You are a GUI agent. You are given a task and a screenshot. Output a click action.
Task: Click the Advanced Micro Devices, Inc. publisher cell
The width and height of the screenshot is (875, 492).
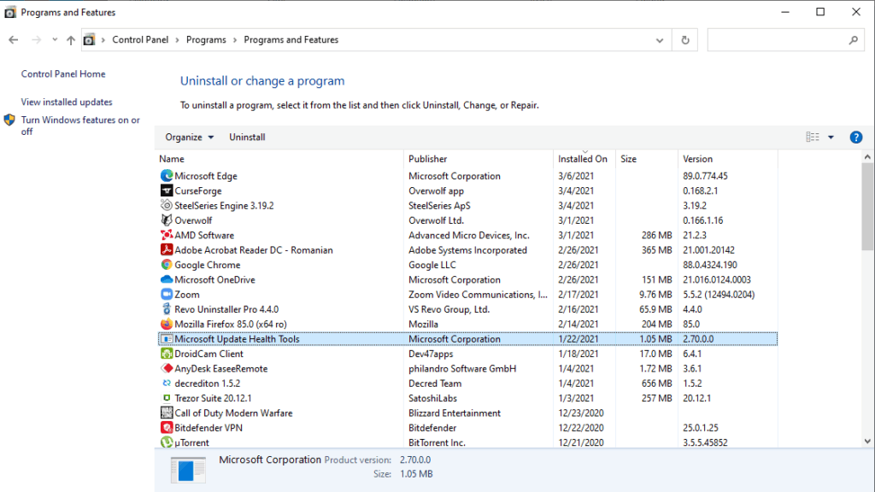click(x=469, y=236)
